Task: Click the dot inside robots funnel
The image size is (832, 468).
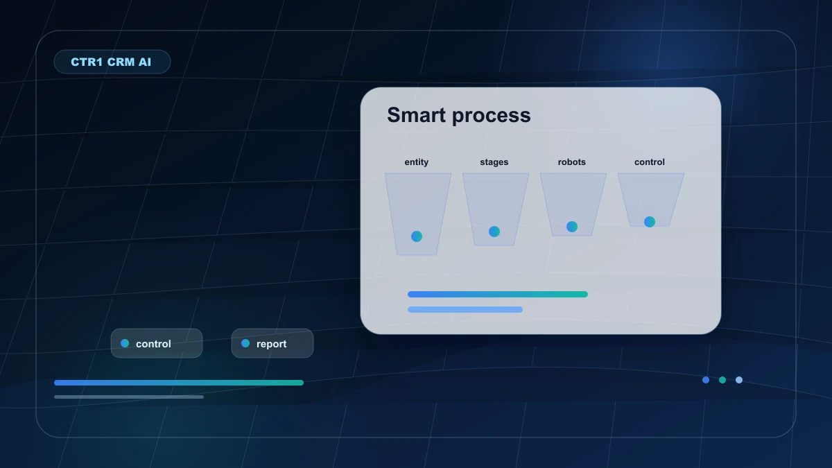Action: point(572,227)
